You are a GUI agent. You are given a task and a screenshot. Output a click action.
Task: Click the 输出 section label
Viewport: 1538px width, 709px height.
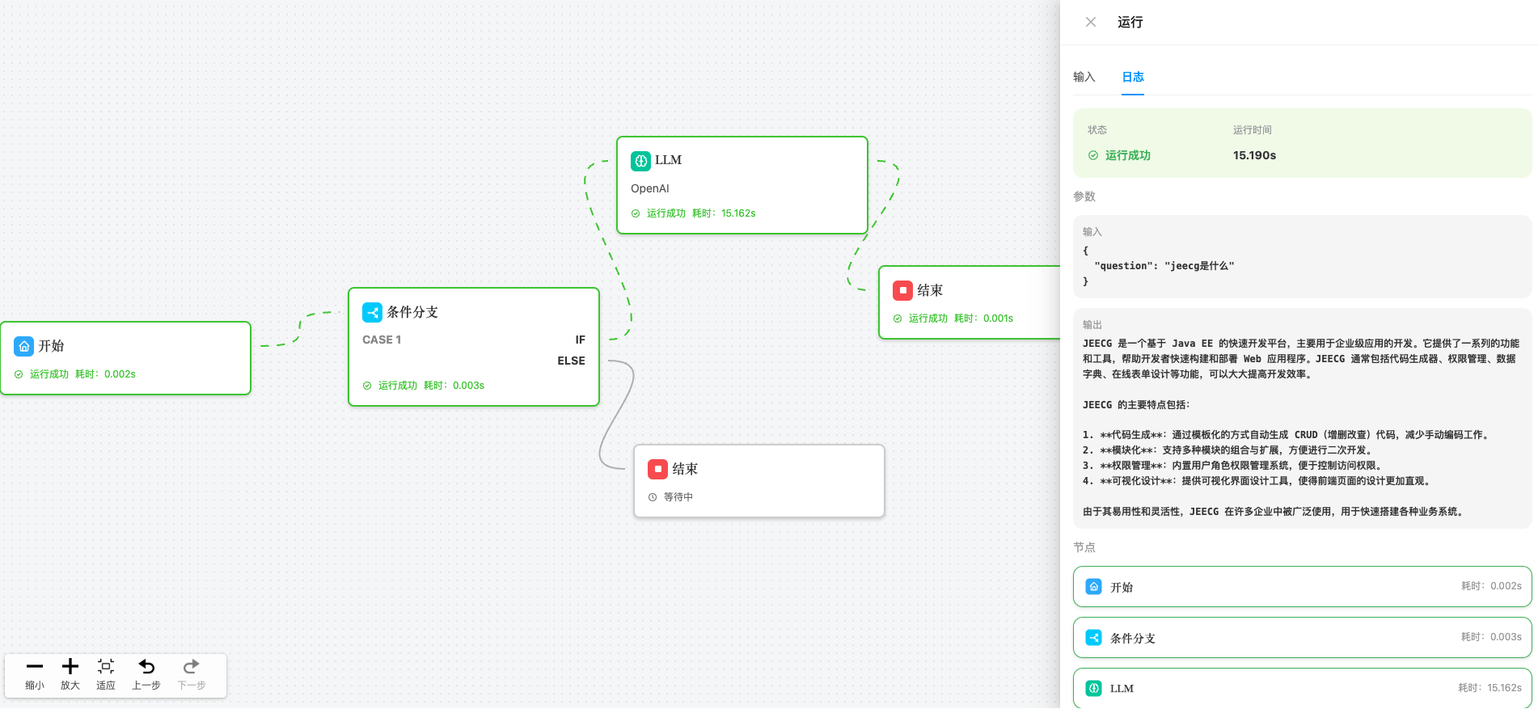coord(1092,324)
